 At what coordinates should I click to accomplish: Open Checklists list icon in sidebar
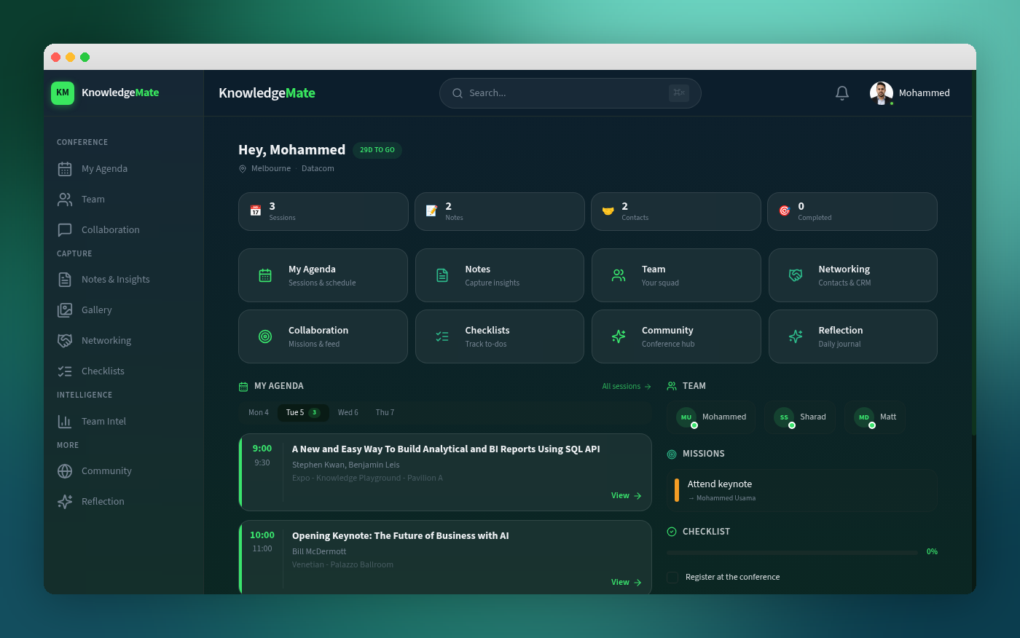[x=65, y=371]
